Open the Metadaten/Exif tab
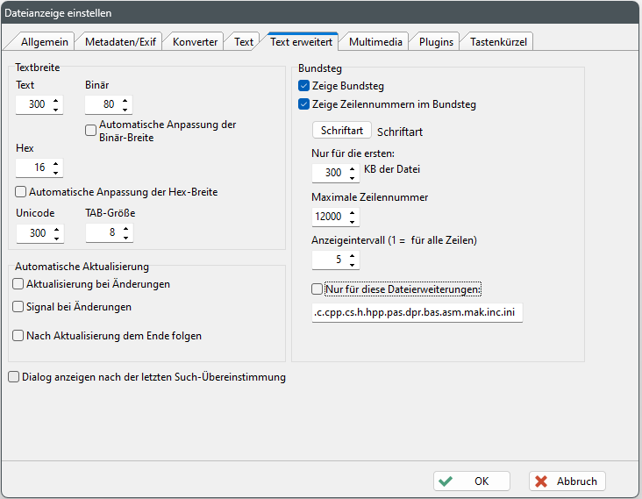This screenshot has width=642, height=499. [x=120, y=41]
